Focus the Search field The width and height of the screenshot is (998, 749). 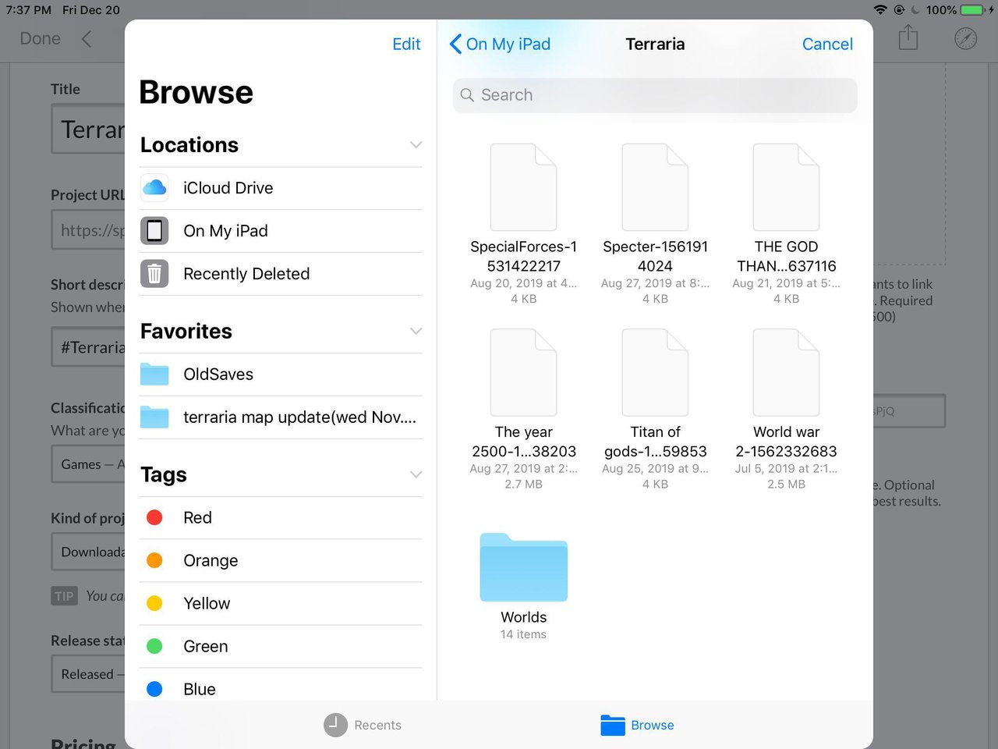[x=655, y=95]
